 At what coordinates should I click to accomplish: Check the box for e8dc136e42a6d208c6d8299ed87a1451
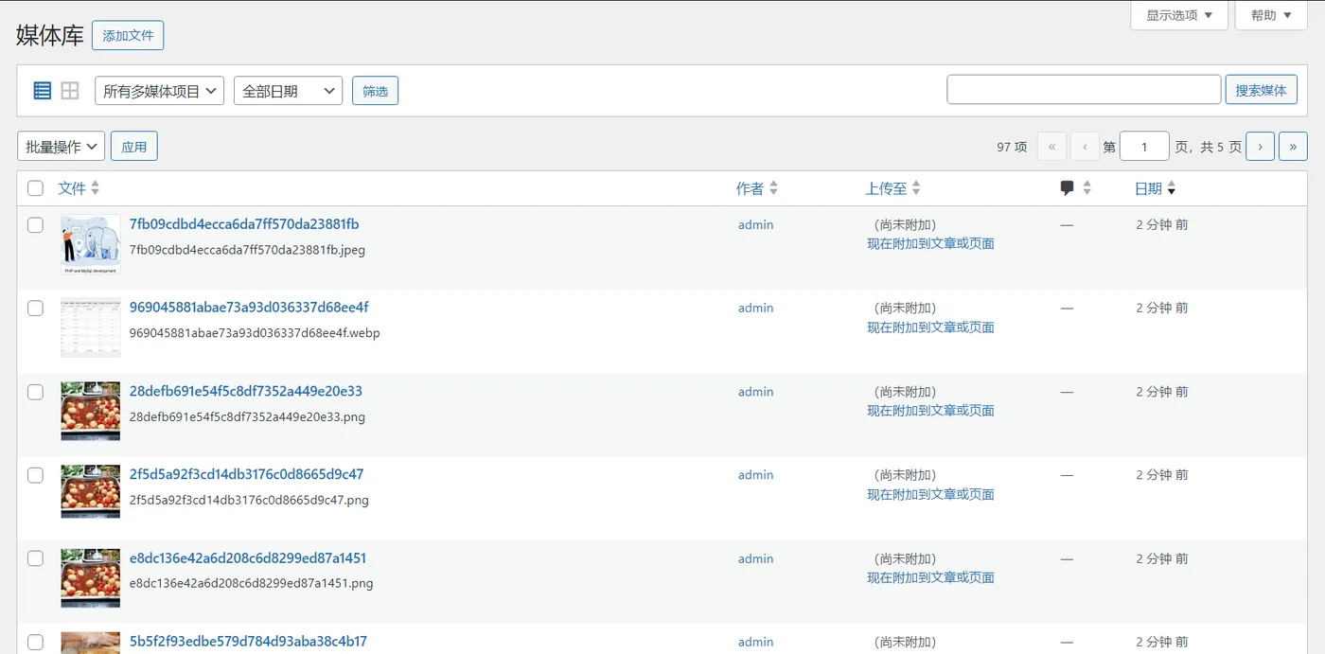coord(35,558)
